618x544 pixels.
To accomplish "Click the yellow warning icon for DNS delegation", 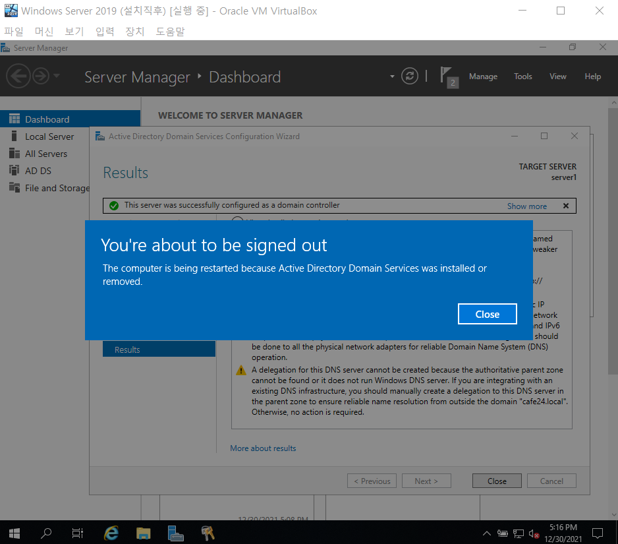I will coord(241,371).
